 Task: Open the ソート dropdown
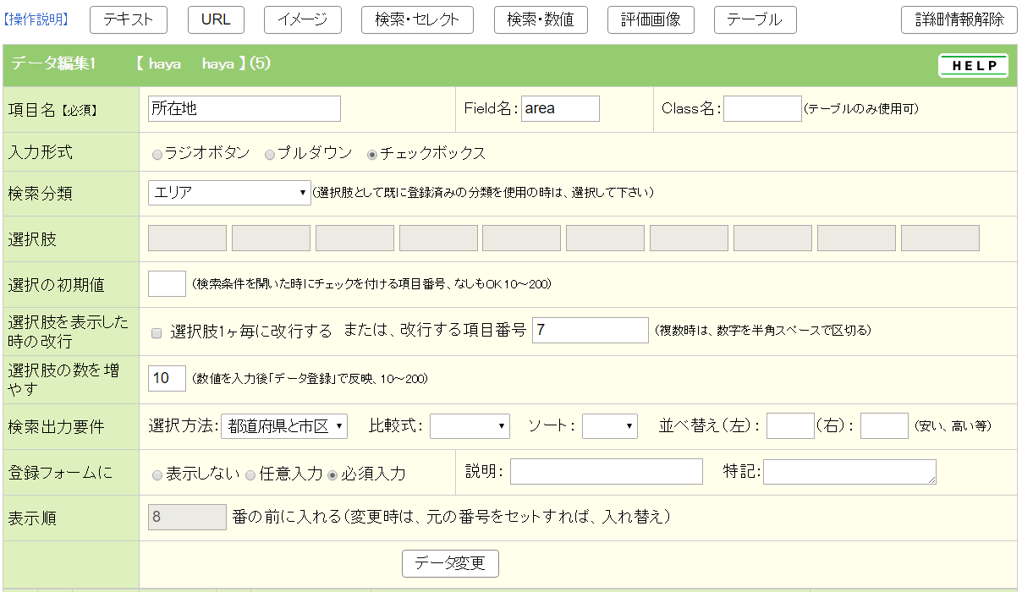(x=609, y=426)
